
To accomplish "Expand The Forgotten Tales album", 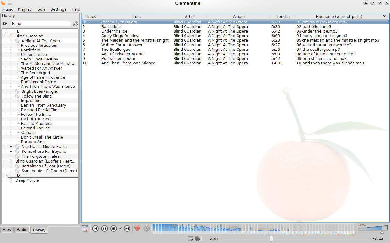I will click(11, 156).
